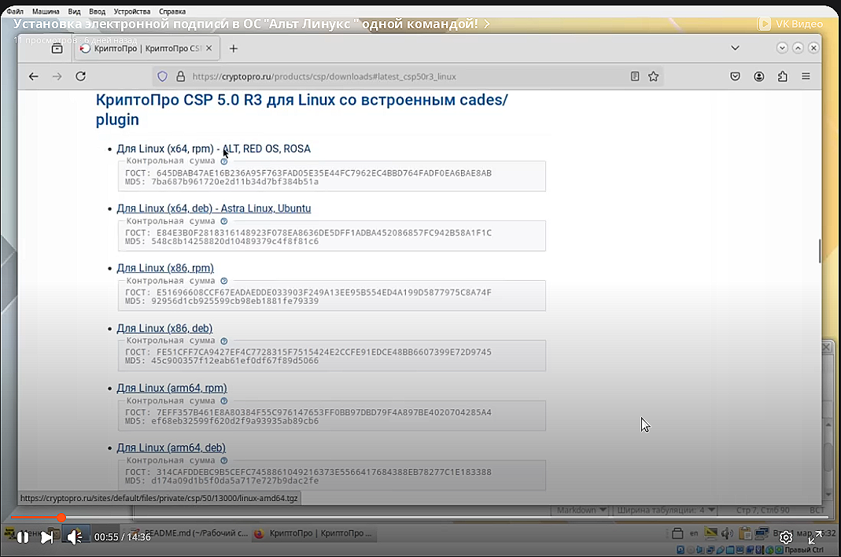
Task: Open the Устройства menu
Action: click(x=132, y=11)
